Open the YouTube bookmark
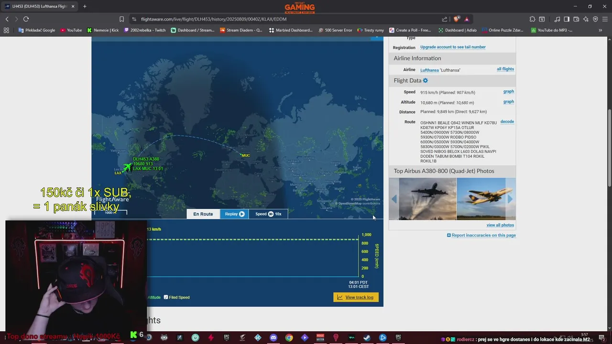 71,30
